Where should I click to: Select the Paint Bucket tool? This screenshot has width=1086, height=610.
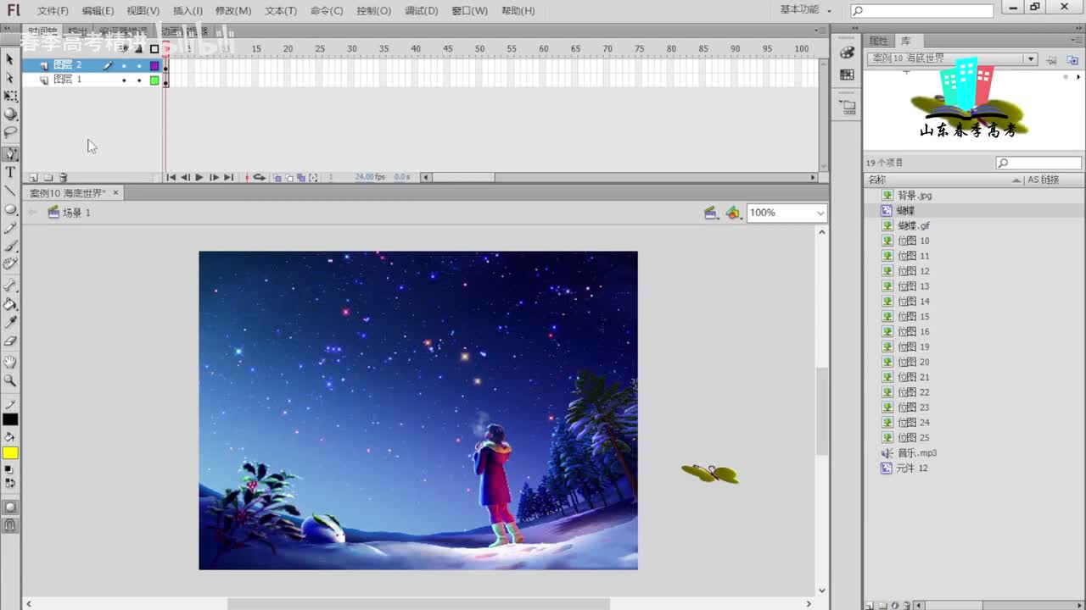(x=10, y=304)
